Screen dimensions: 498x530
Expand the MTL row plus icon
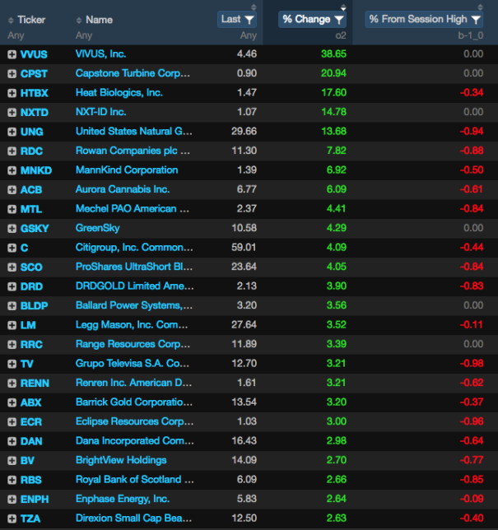coord(12,209)
